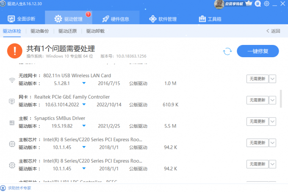
Task: Click the driver list vertical scrollbar
Action: 281,99
